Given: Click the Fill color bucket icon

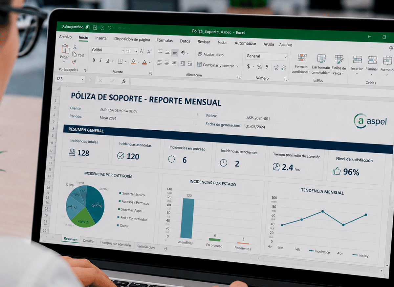Looking at the screenshot, I should click(133, 61).
